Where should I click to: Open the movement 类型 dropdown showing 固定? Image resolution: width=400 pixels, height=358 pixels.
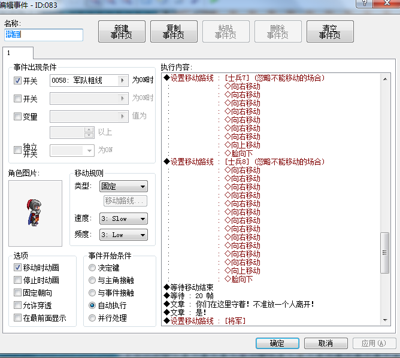[123, 186]
